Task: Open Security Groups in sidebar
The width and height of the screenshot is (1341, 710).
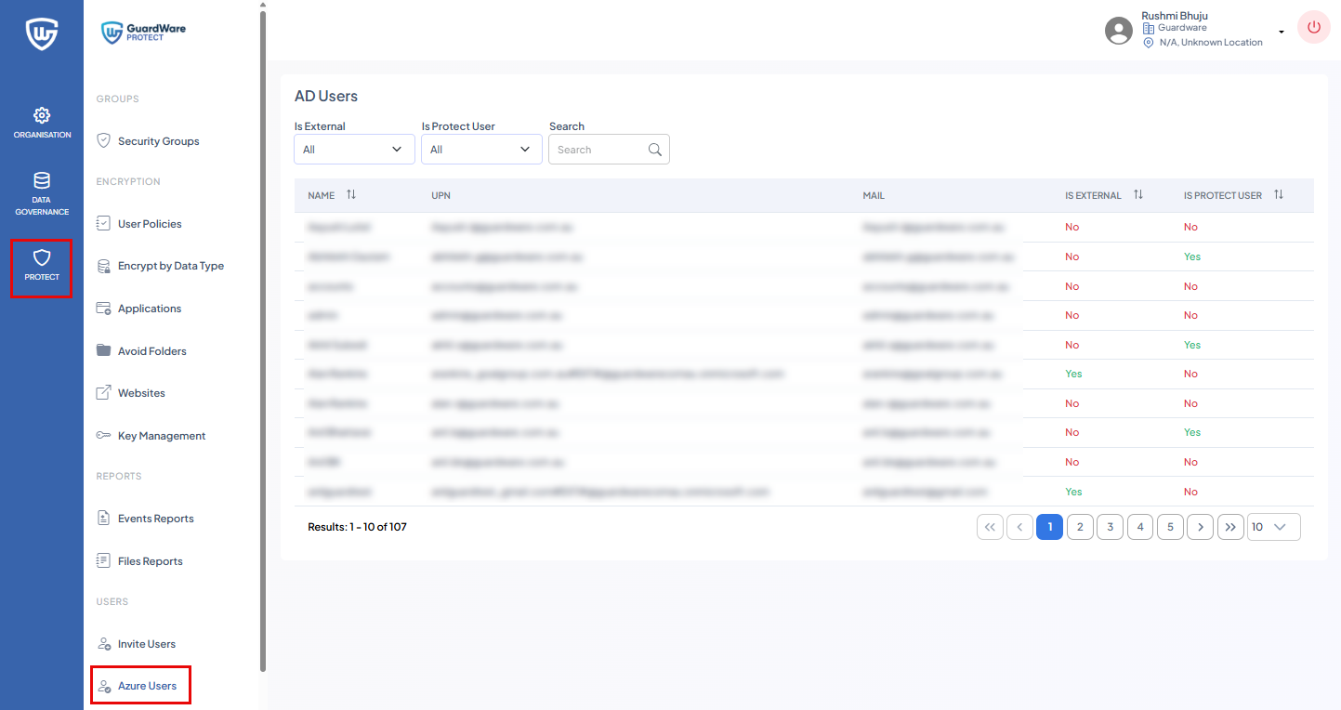Action: [x=158, y=141]
